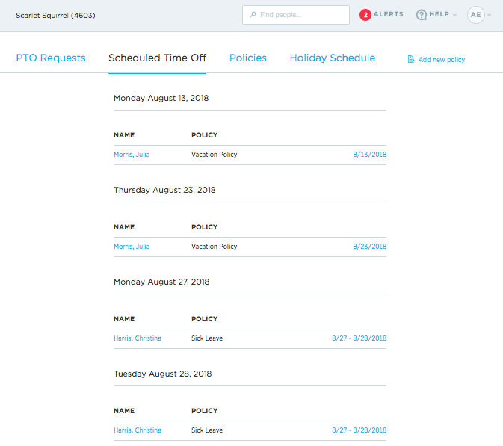Select the Scheduled Time Off tab
Viewport: 503px width, 446px height.
pyautogui.click(x=157, y=58)
